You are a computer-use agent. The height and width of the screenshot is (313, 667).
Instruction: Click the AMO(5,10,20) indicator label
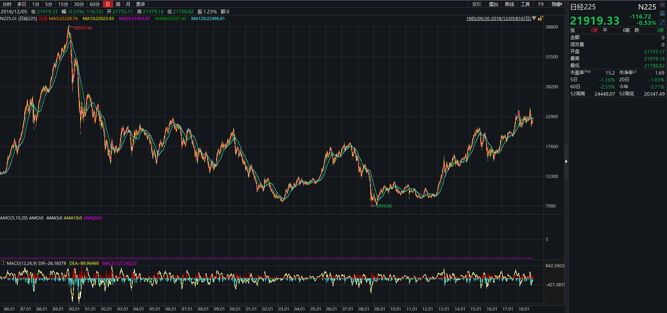(x=14, y=218)
